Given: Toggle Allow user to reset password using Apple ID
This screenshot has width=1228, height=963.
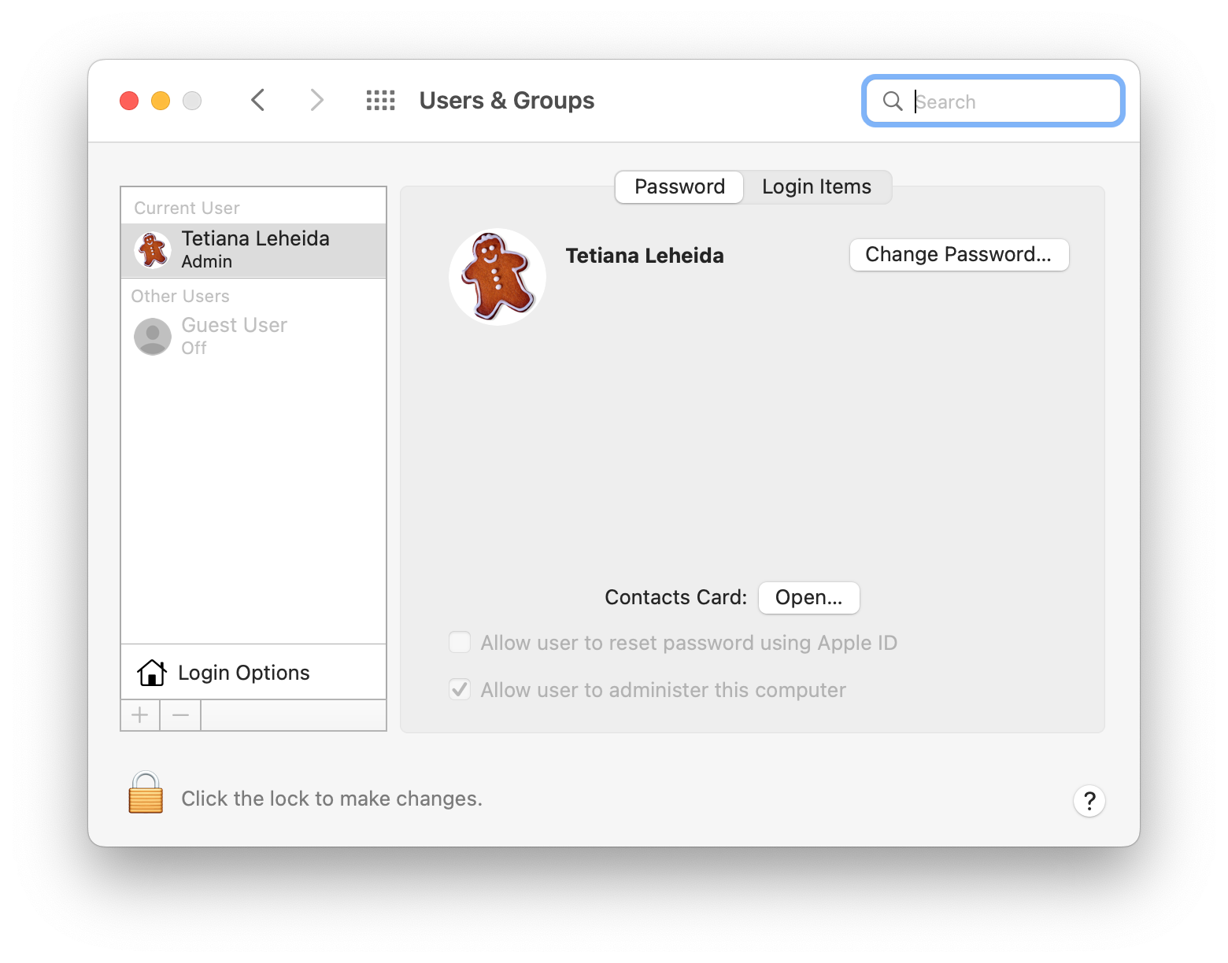Looking at the screenshot, I should pyautogui.click(x=460, y=643).
